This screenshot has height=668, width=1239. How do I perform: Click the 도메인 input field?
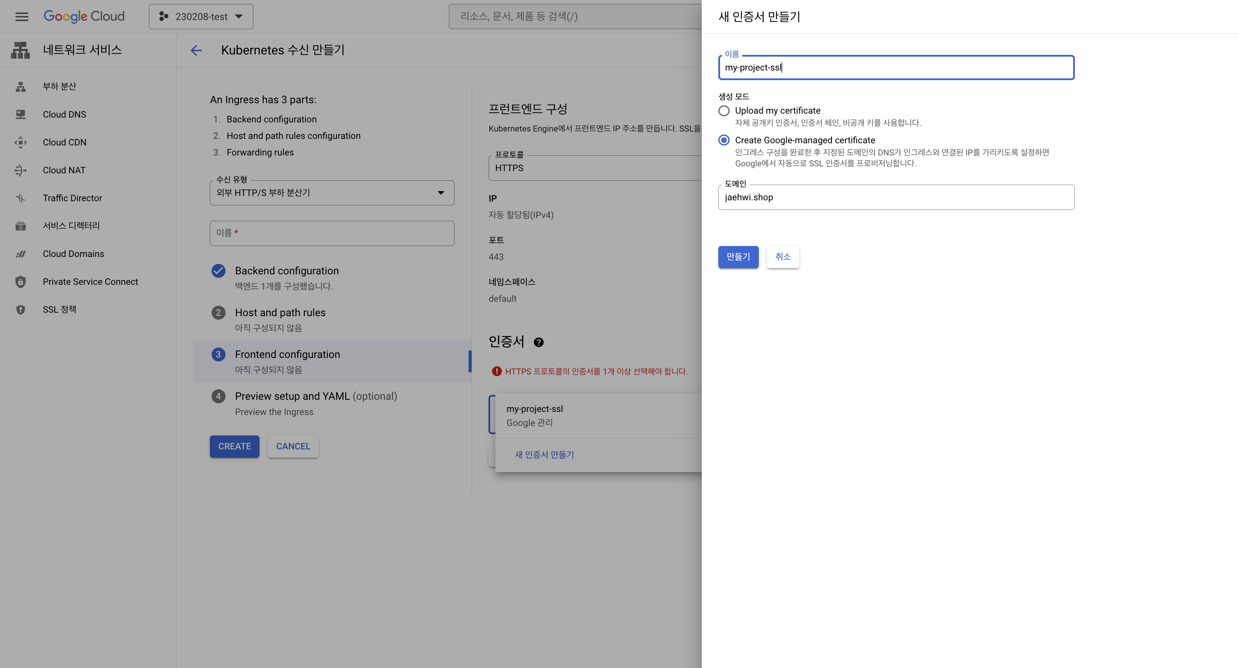click(896, 197)
